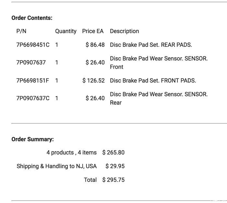The width and height of the screenshot is (227, 203).
Task: Click Shipping & Handling to NJ, USA
Action: point(57,166)
